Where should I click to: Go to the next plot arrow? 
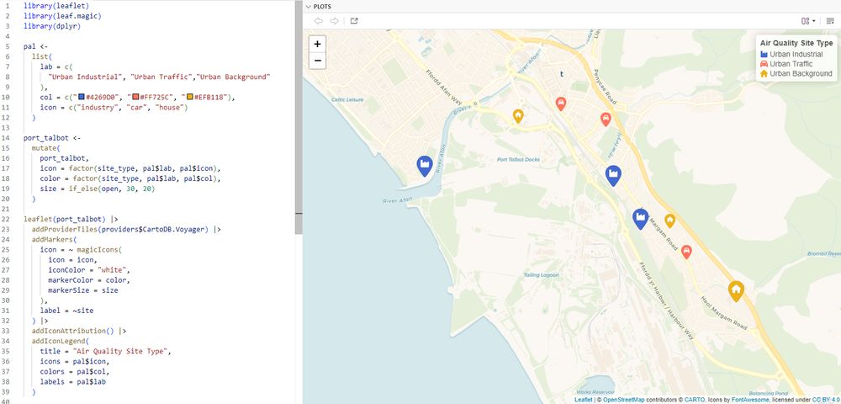tap(334, 21)
